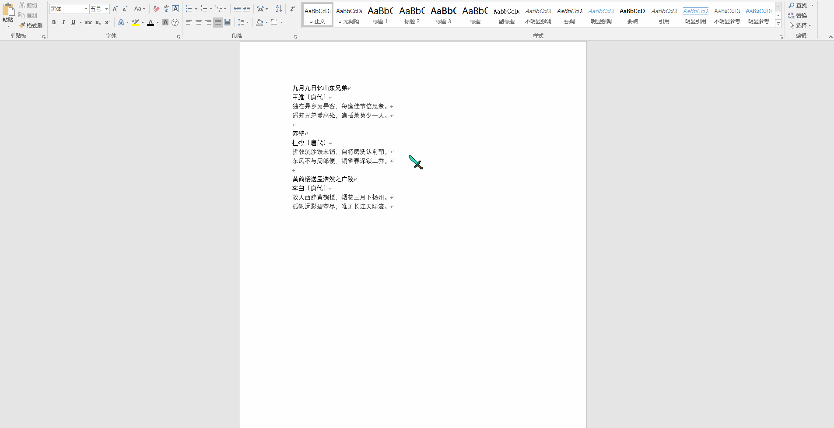This screenshot has width=834, height=428.
Task: Open the font size dropdown showing 五号
Action: point(106,9)
